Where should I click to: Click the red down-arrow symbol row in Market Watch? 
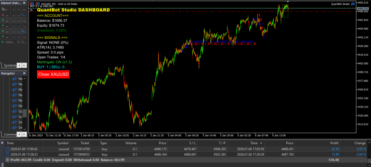pyautogui.click(x=13, y=15)
